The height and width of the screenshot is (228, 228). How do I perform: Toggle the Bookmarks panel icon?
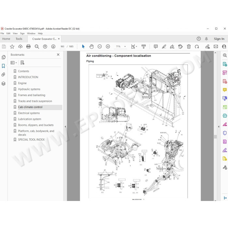click(x=3, y=66)
